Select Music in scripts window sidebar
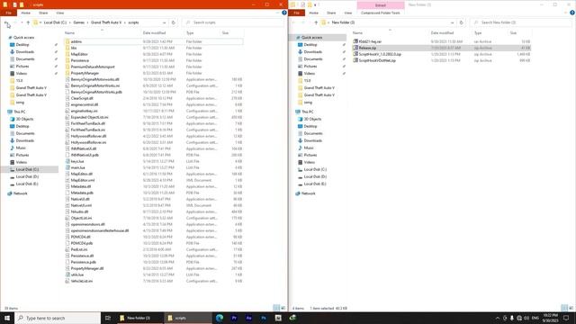 click(21, 148)
